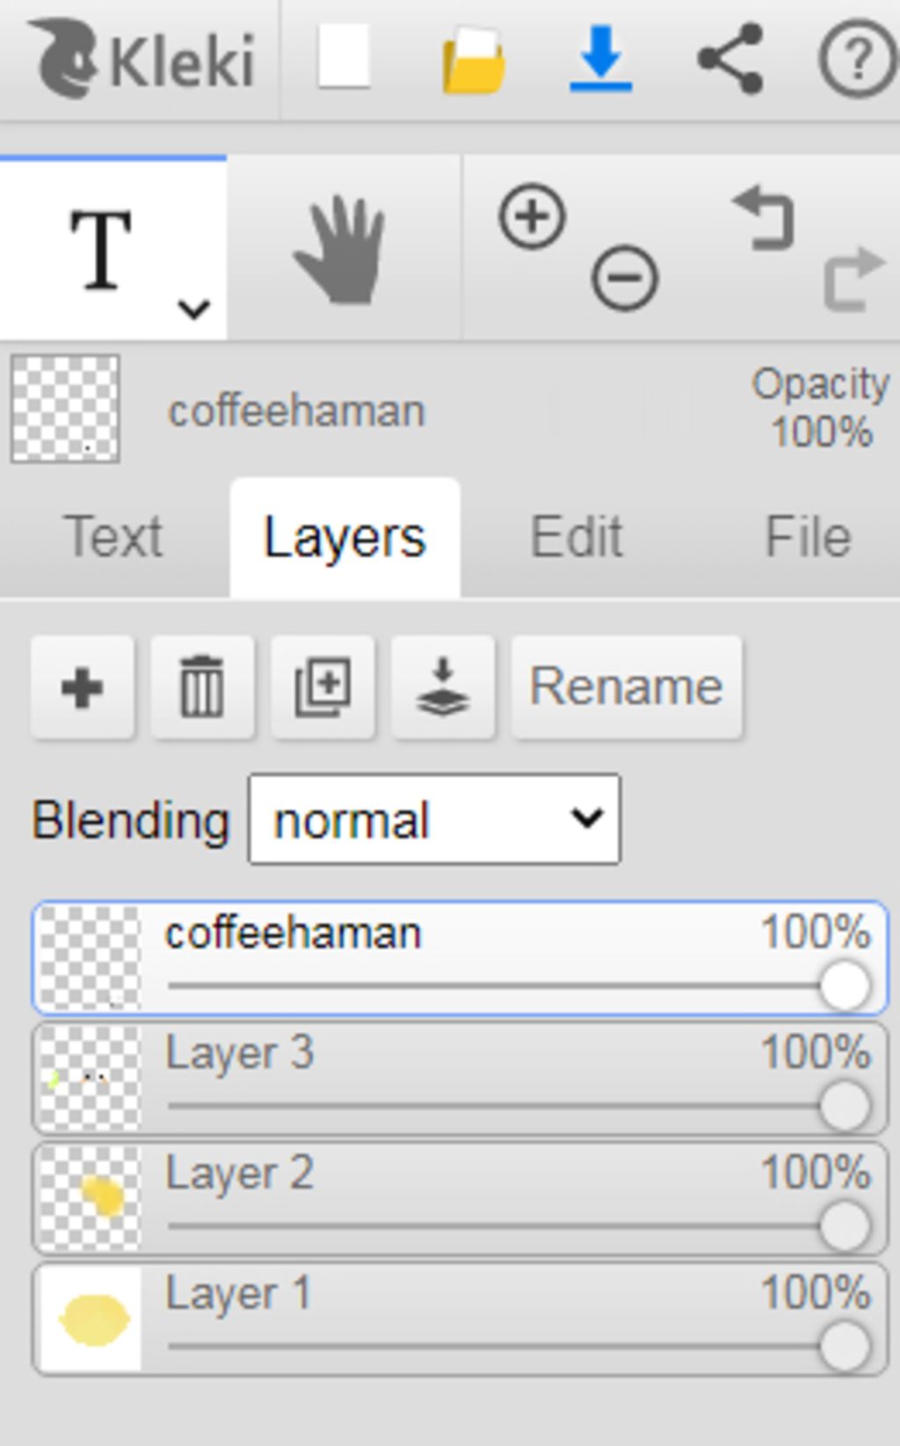
Task: Click the new image icon
Action: coord(343,58)
